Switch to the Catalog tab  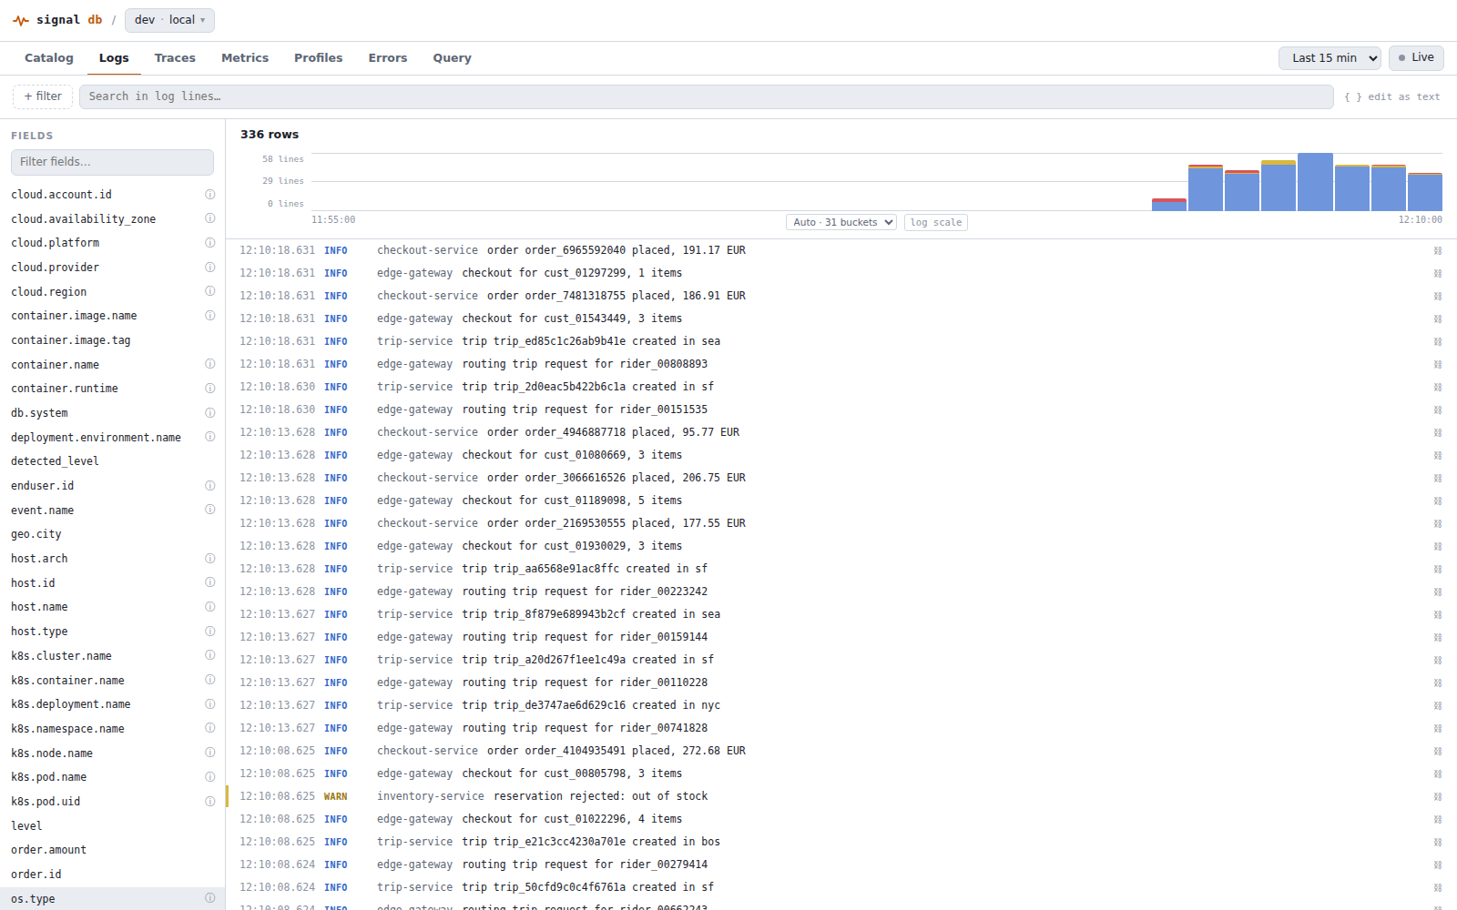click(x=49, y=58)
